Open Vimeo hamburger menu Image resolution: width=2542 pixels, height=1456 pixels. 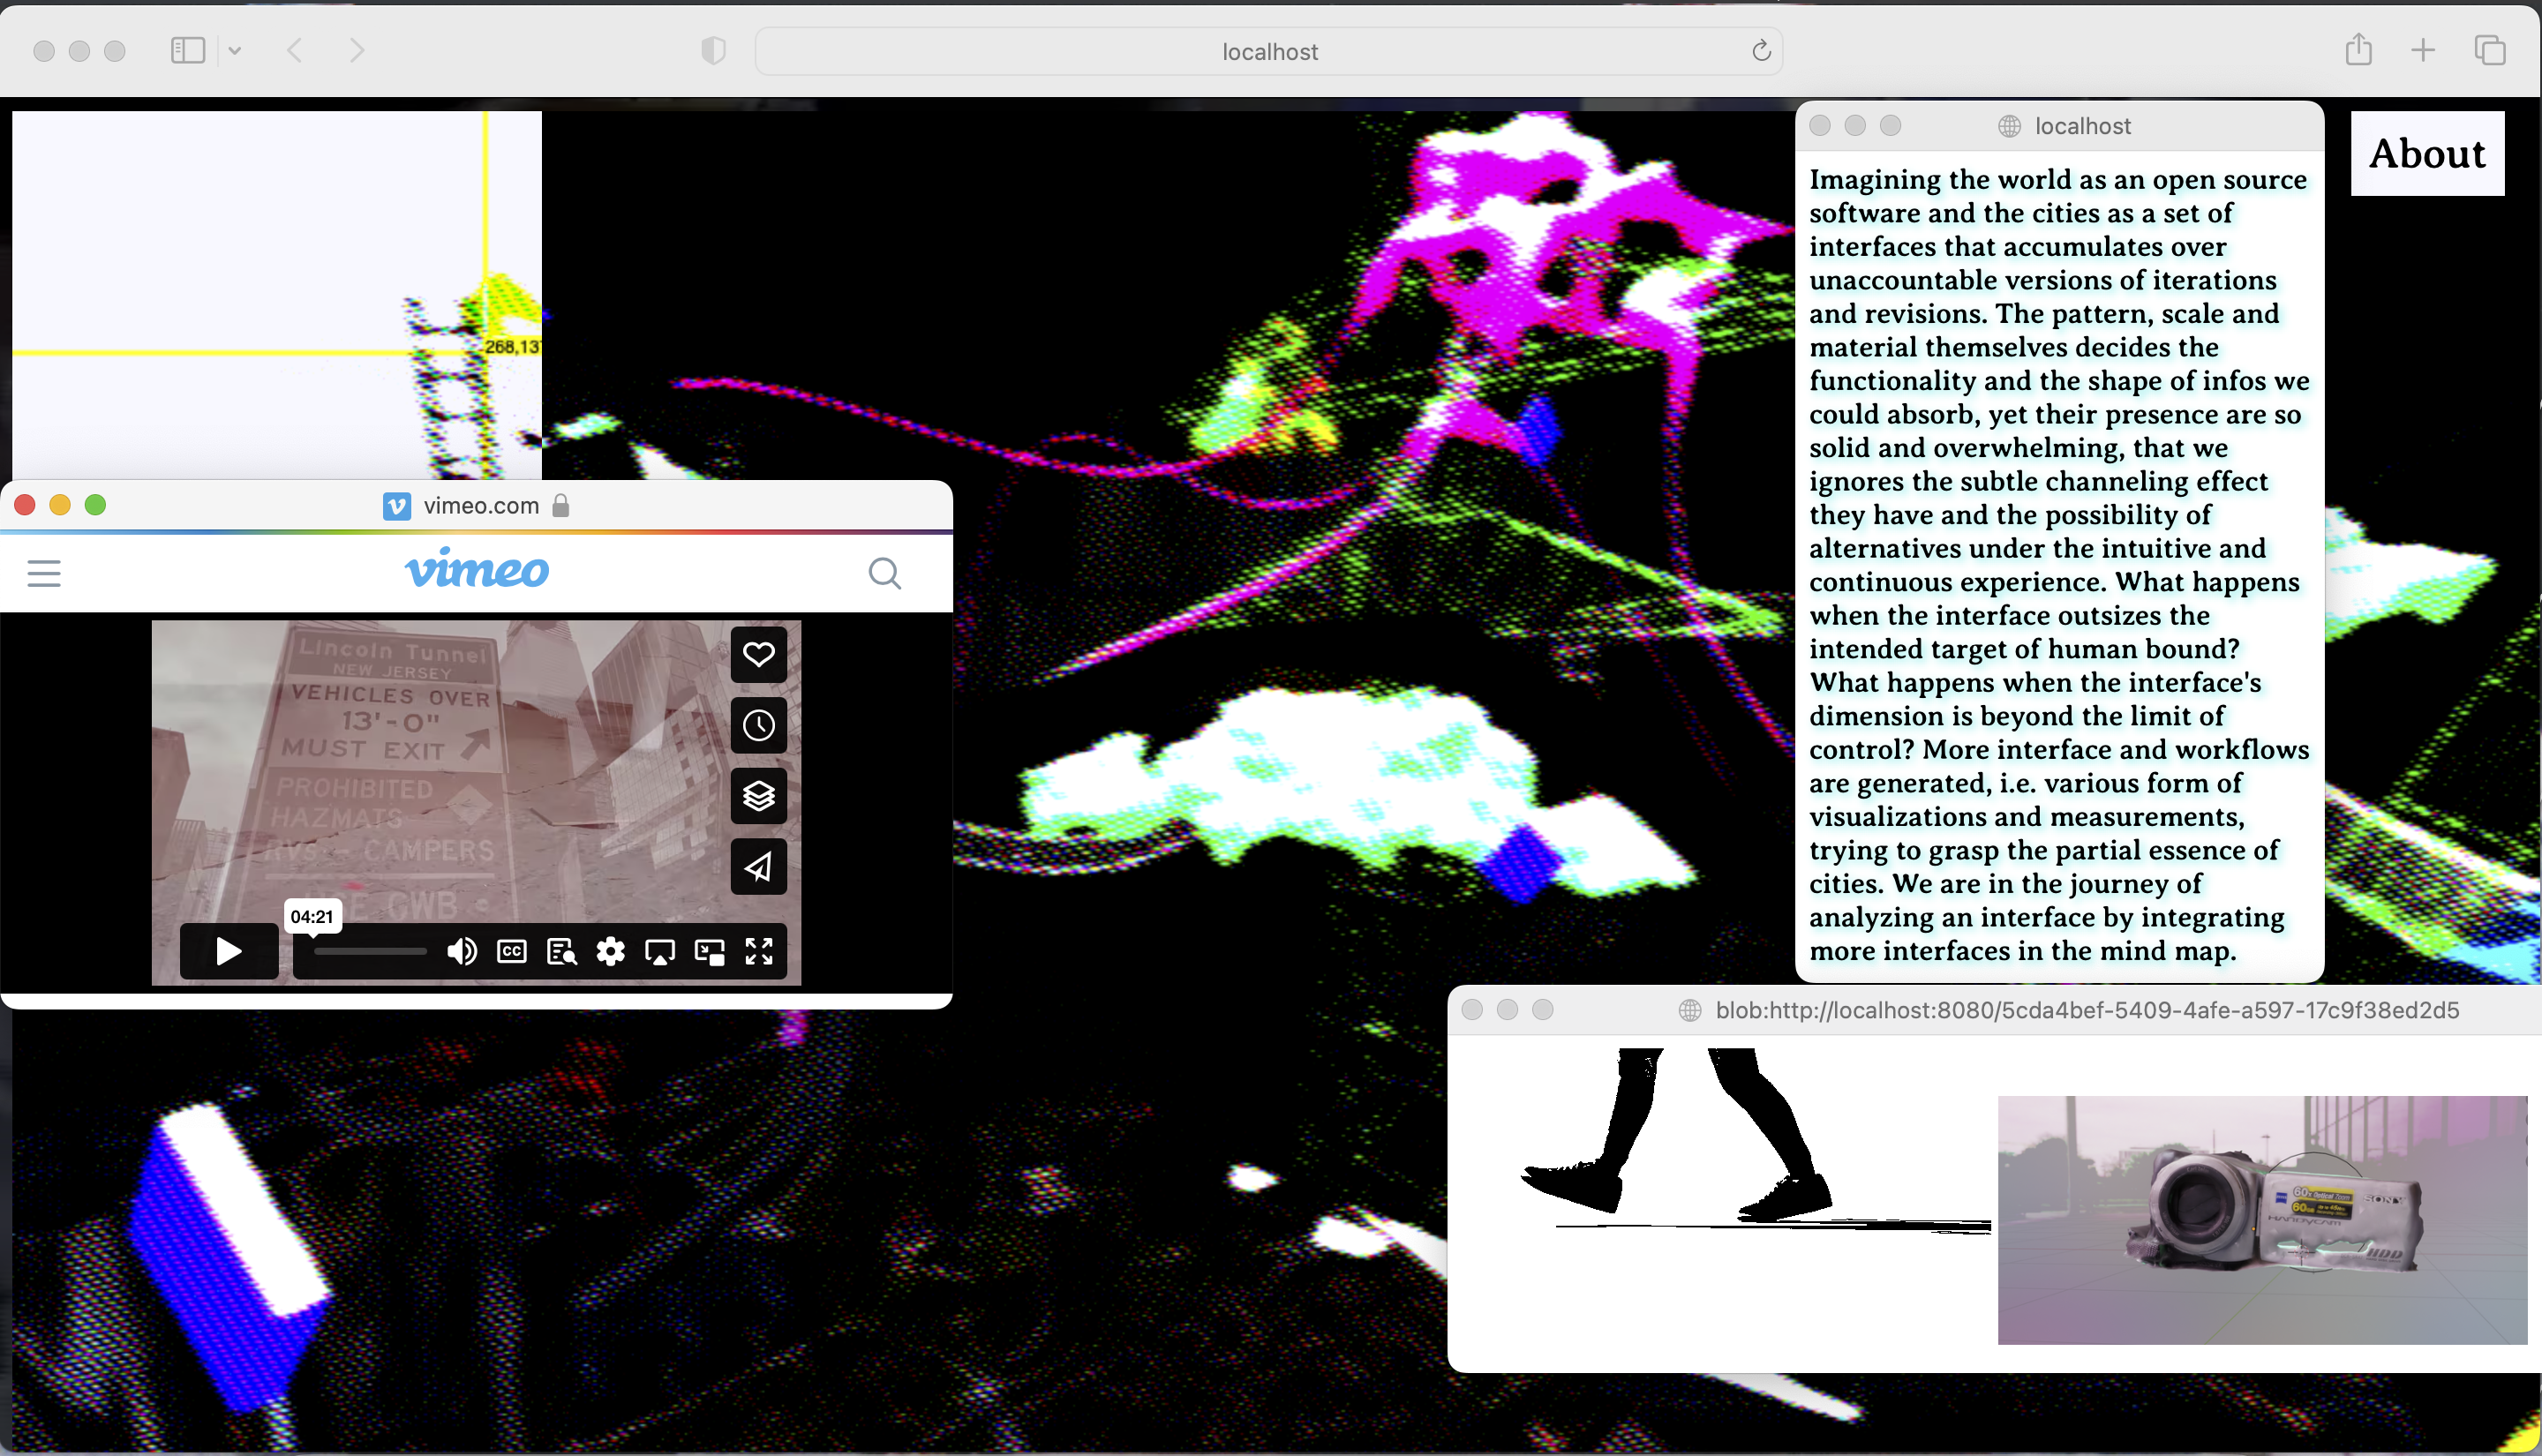point(44,573)
